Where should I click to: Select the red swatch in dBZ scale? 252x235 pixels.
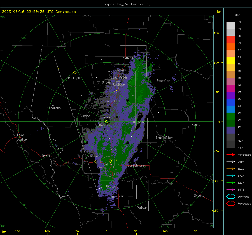[231, 39]
